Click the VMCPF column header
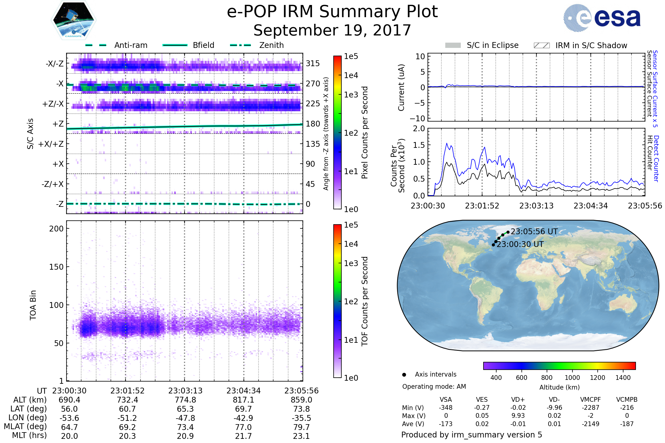This screenshot has height=443, width=665. [x=590, y=400]
